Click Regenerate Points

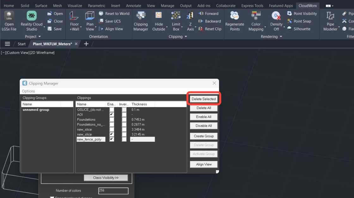tap(235, 21)
